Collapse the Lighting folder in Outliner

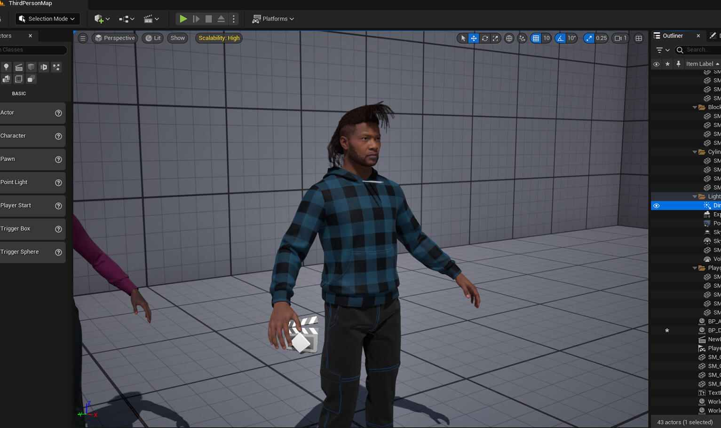(695, 196)
